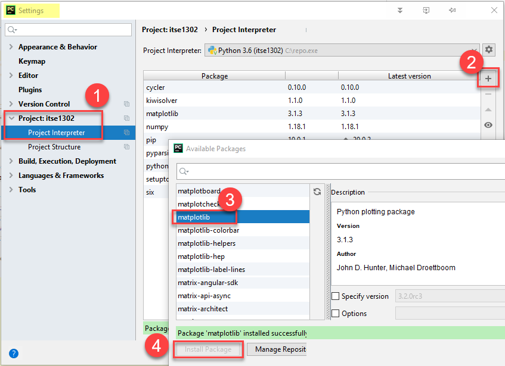Viewport: 505px width, 366px height.
Task: Expand the Build, Execution, Deployment section
Action: click(x=11, y=161)
